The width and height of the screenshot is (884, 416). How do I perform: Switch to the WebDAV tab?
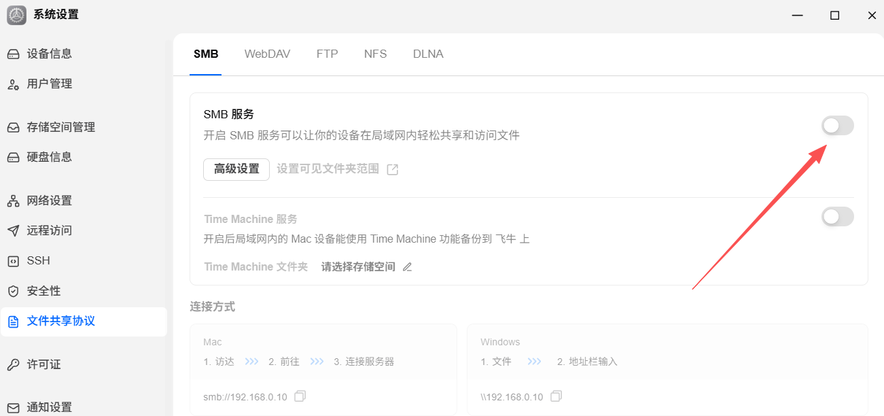pyautogui.click(x=267, y=54)
